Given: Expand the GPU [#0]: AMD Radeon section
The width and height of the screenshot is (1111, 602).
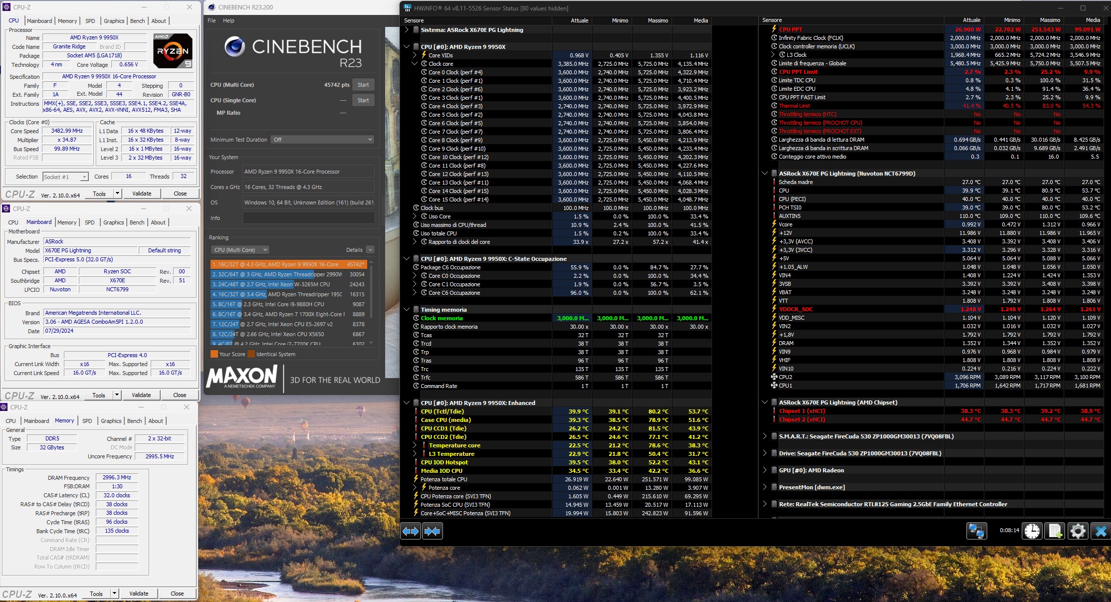Looking at the screenshot, I should pyautogui.click(x=765, y=470).
